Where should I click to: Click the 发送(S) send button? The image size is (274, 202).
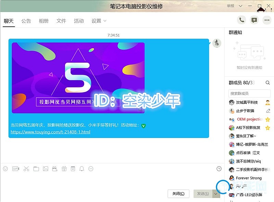tap(203, 194)
